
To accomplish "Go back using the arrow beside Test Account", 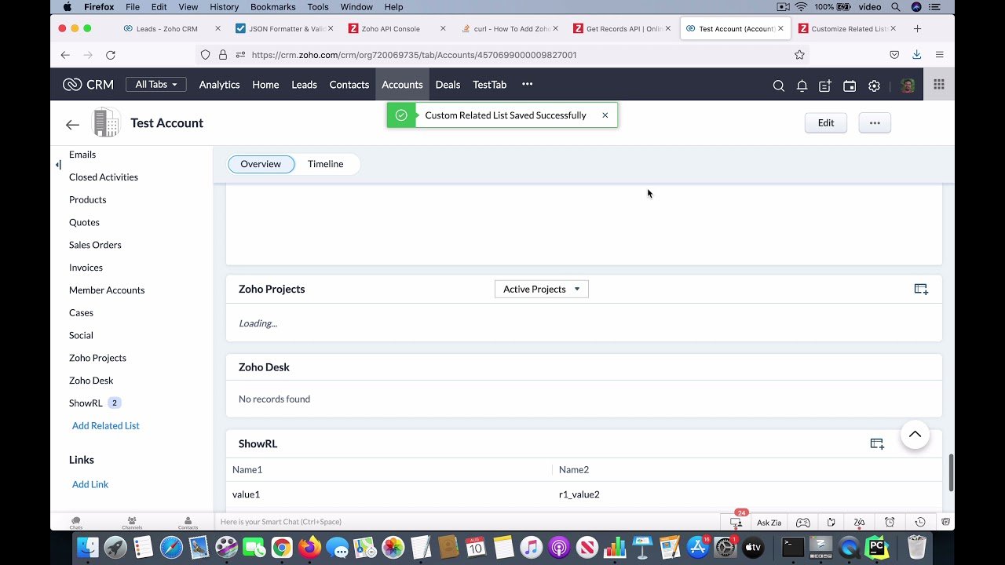I will coord(72,124).
